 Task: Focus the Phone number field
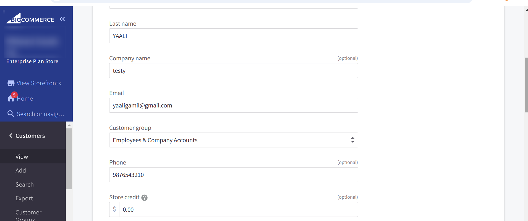(x=233, y=175)
